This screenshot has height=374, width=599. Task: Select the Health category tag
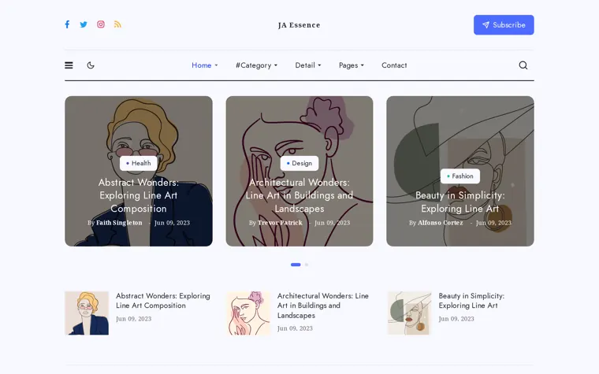pyautogui.click(x=138, y=163)
